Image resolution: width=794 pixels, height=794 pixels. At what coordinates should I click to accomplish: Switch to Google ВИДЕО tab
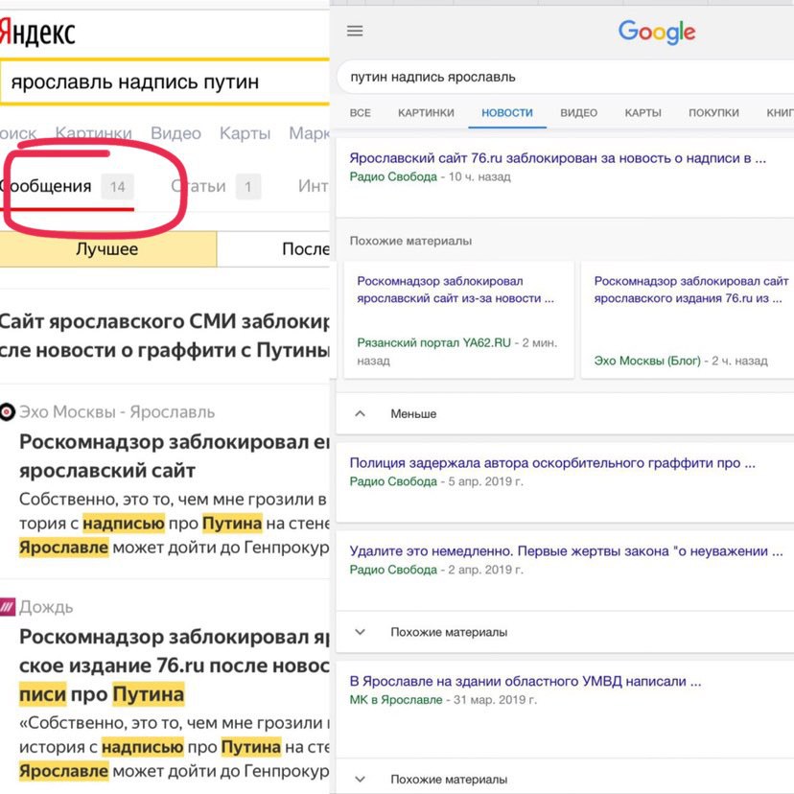point(579,113)
